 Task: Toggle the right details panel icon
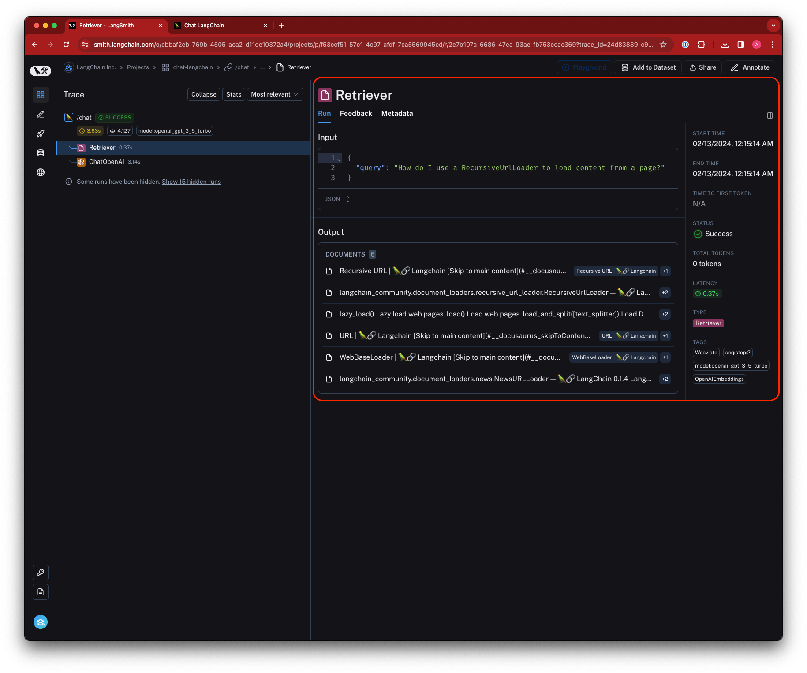pos(770,115)
